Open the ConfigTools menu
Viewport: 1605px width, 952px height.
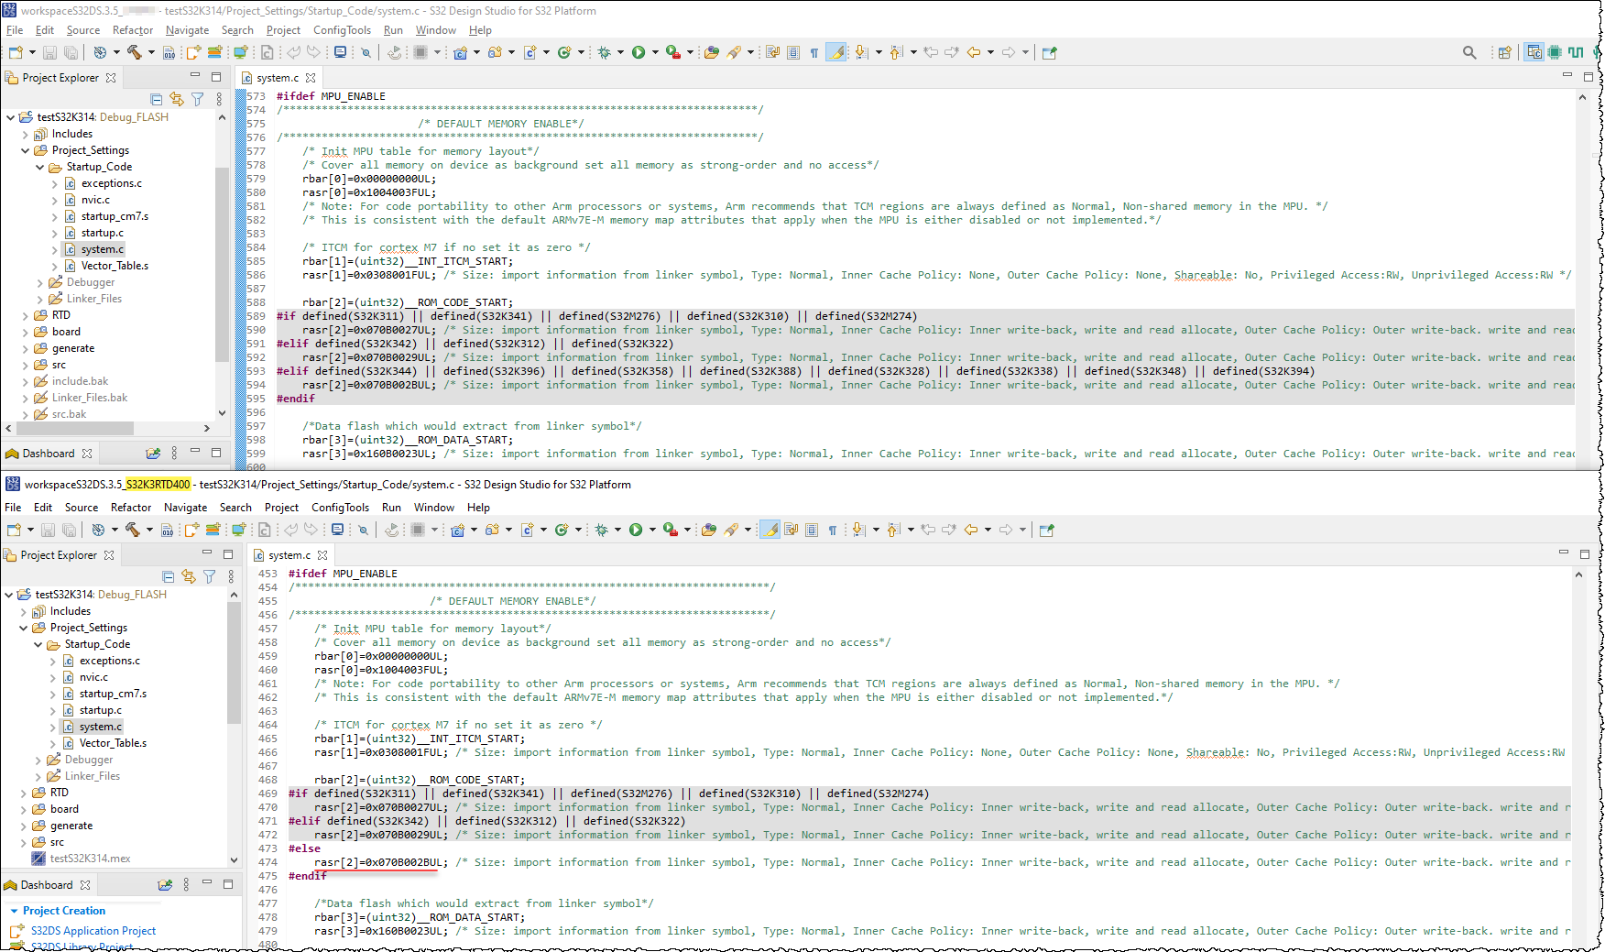click(x=342, y=29)
